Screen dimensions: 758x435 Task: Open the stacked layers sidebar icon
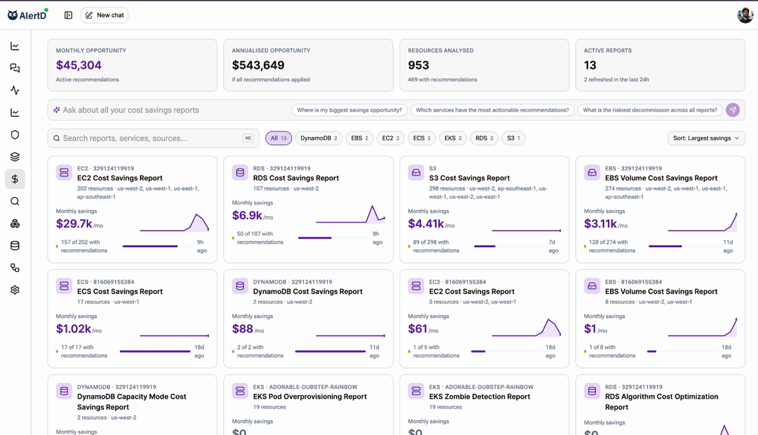coord(15,157)
